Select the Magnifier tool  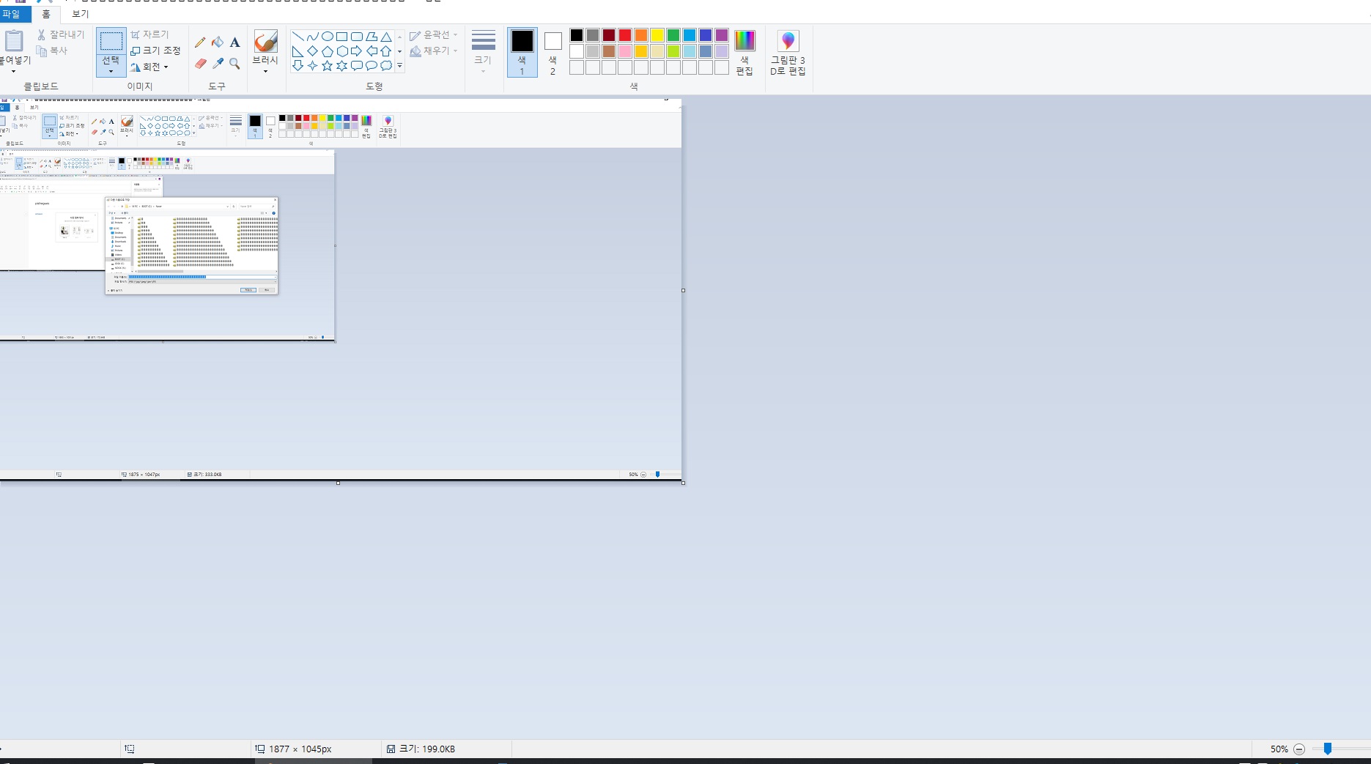click(x=234, y=64)
